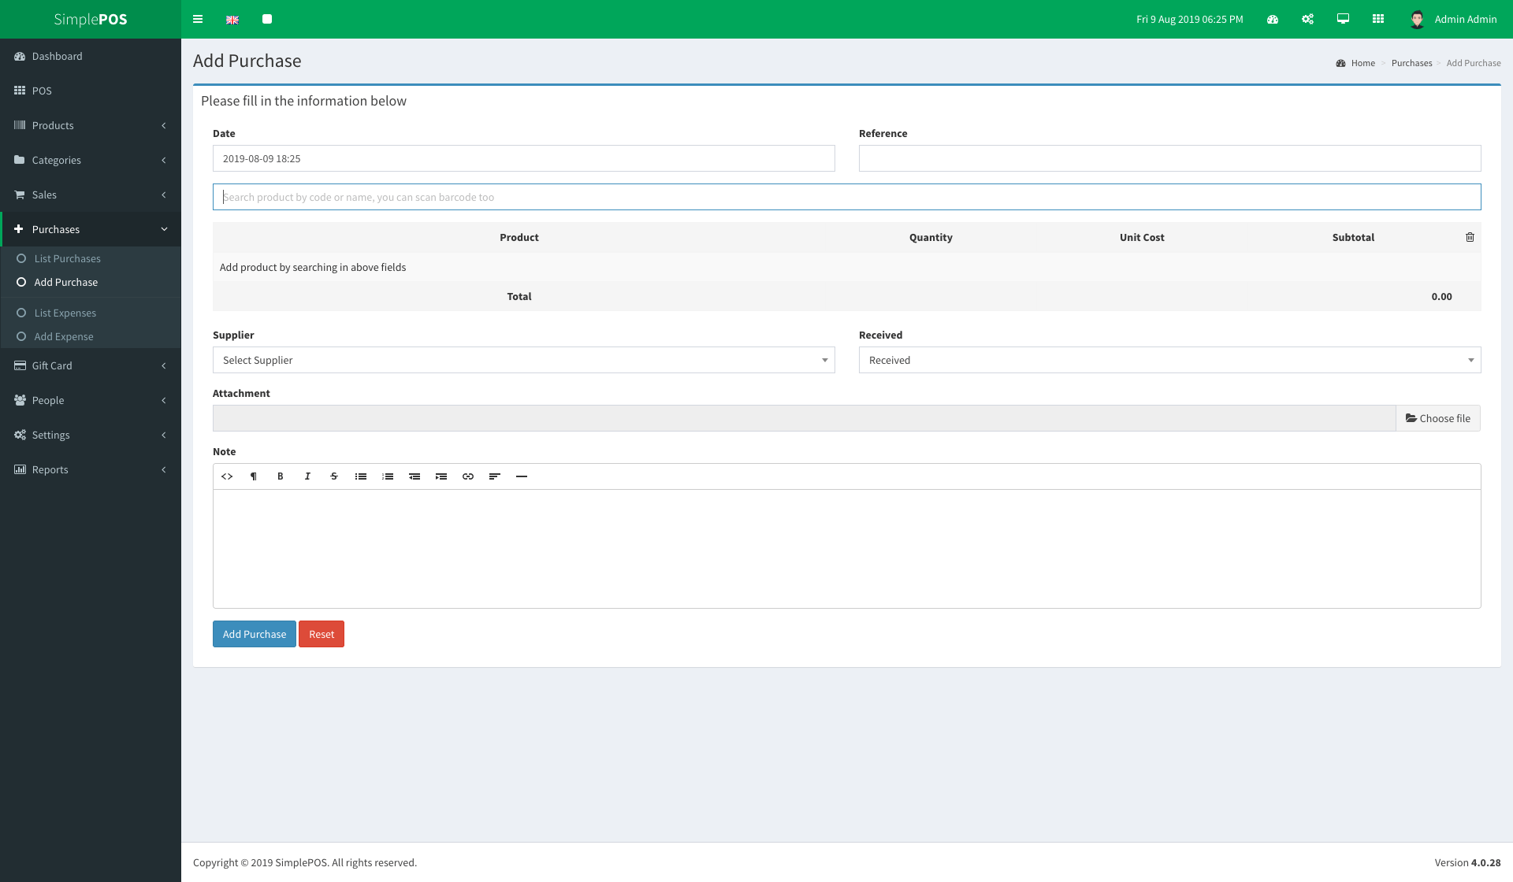Screen dimensions: 1513x882
Task: Toggle the sidebar with the hamburger menu icon
Action: click(198, 19)
